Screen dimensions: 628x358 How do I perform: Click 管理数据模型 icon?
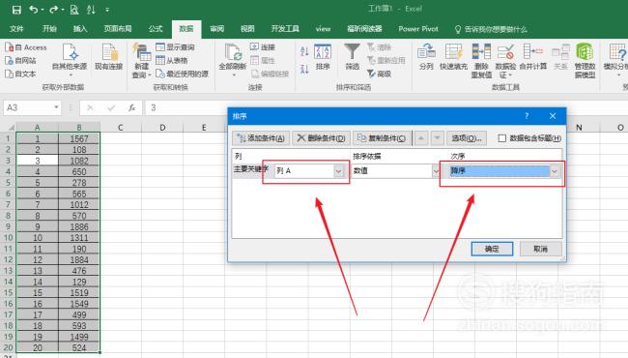tap(585, 61)
